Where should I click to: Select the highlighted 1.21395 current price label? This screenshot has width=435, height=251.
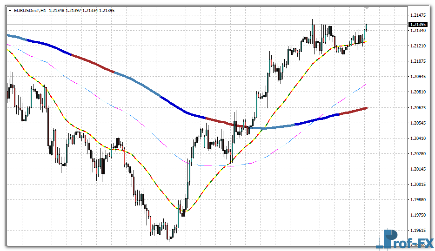[x=418, y=24]
